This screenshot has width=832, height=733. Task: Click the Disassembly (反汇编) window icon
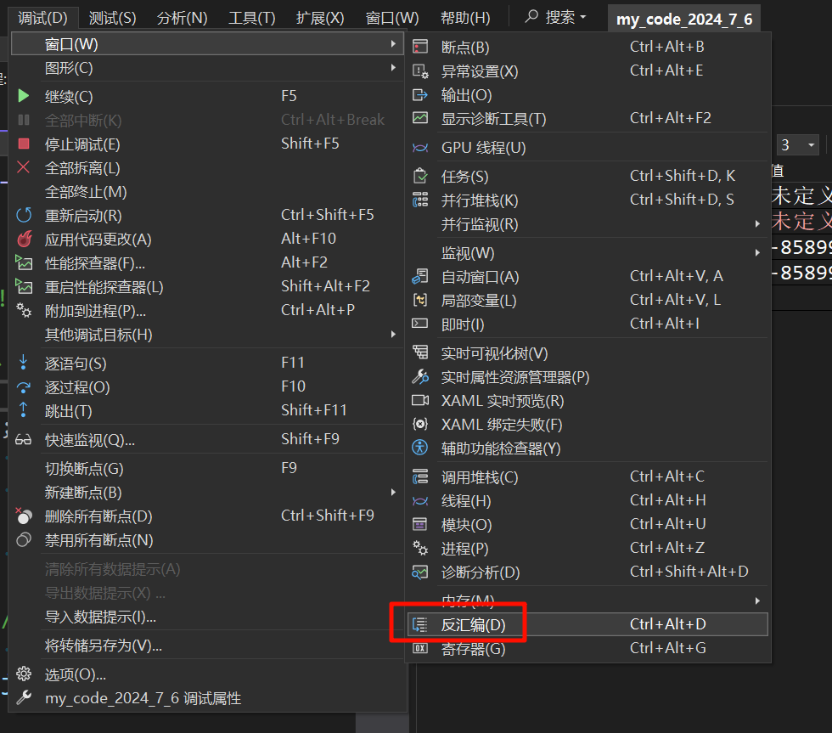click(419, 625)
